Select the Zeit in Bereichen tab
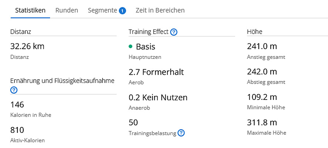This screenshot has width=328, height=148. point(160,10)
